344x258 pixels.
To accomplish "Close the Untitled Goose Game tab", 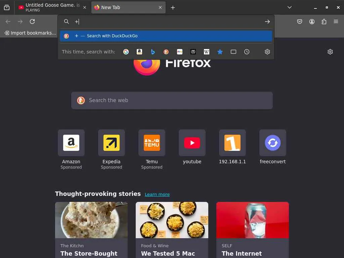I will [85, 7].
